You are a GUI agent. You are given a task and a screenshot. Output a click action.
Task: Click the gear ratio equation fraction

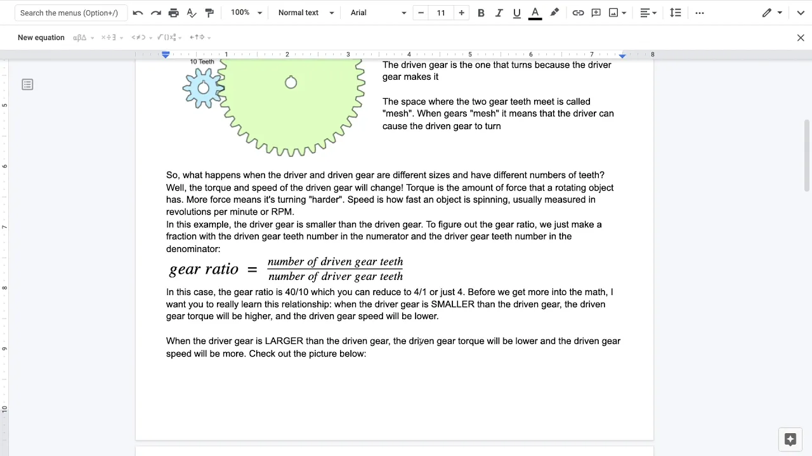pyautogui.click(x=336, y=269)
